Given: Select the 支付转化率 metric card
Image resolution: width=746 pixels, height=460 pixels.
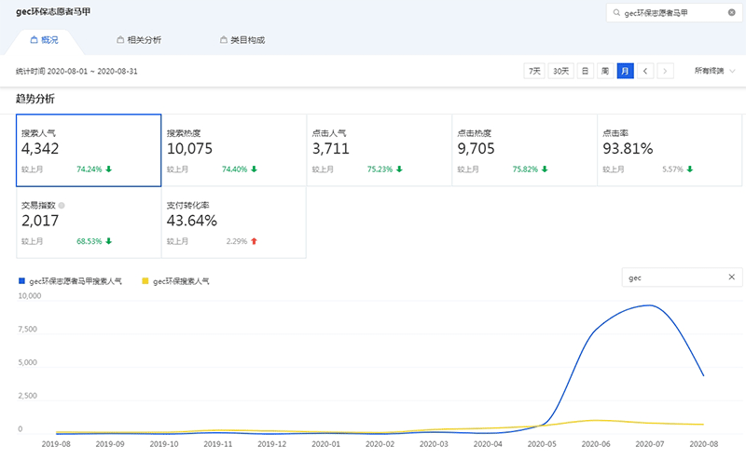Looking at the screenshot, I should pyautogui.click(x=234, y=223).
